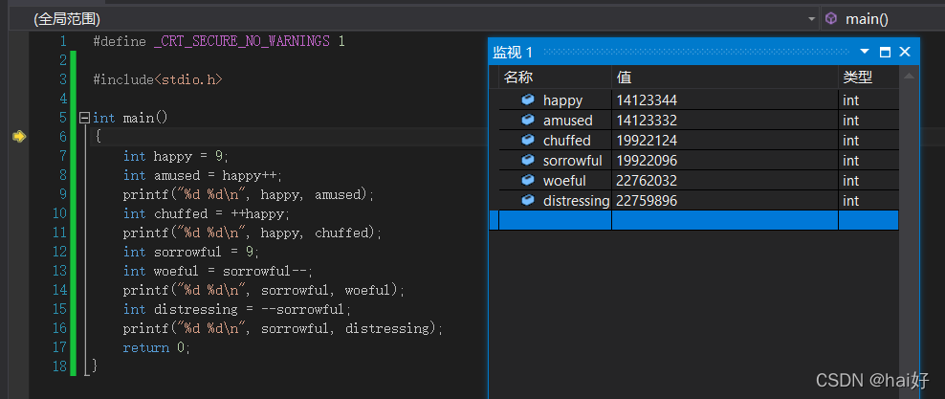
Task: Click the variable icon beside sorrowful
Action: click(x=527, y=160)
